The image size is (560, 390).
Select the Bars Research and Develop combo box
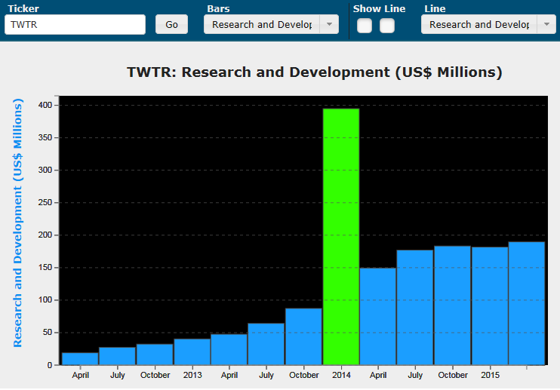pos(271,25)
